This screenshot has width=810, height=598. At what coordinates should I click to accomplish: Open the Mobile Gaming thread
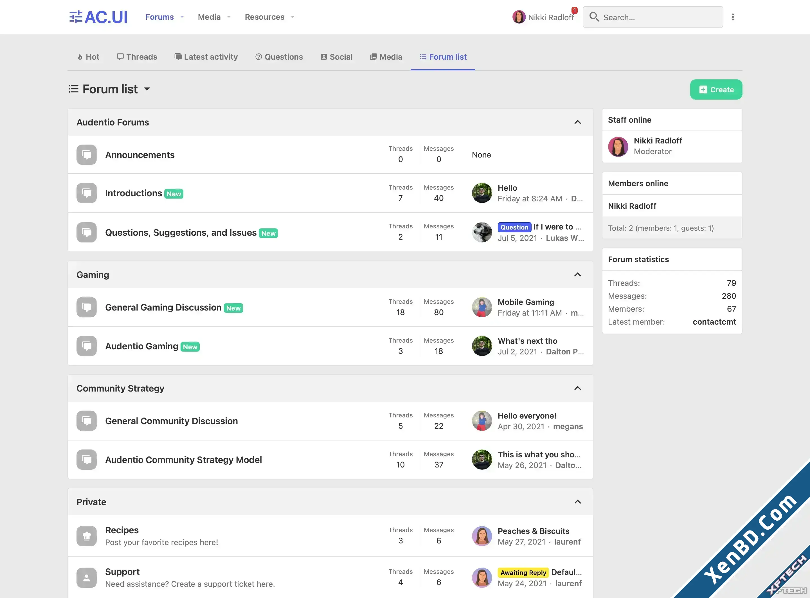tap(526, 302)
